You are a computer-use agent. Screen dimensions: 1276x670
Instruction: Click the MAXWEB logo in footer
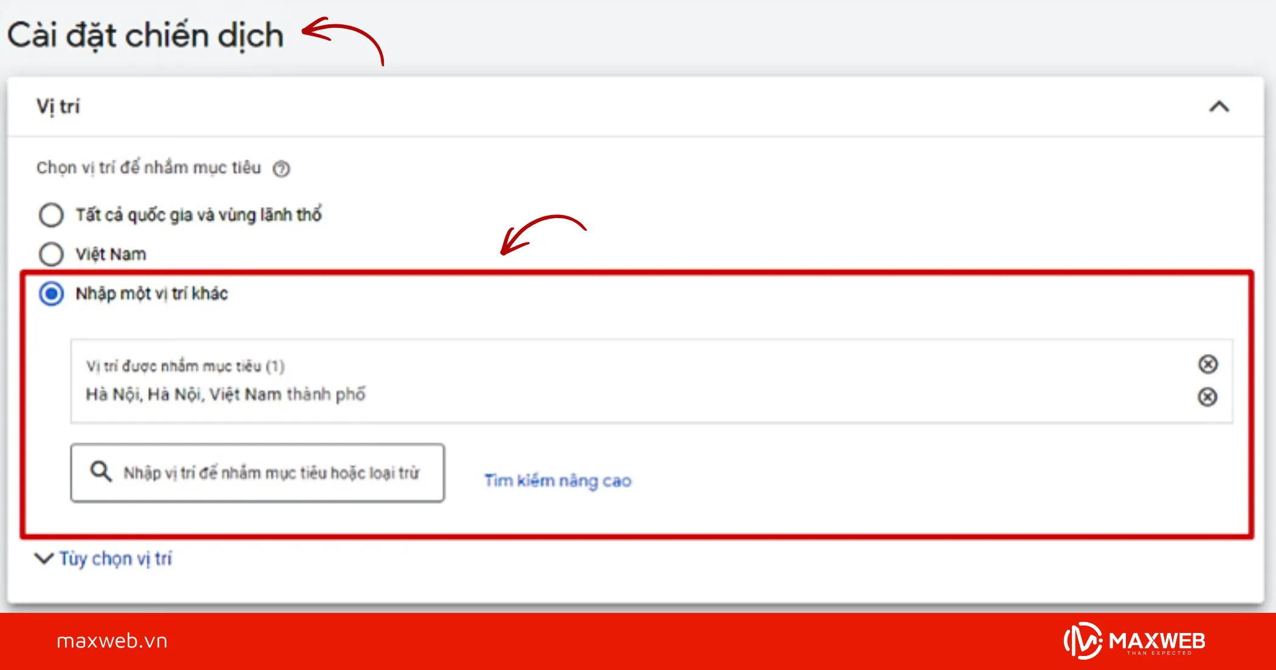(1134, 641)
